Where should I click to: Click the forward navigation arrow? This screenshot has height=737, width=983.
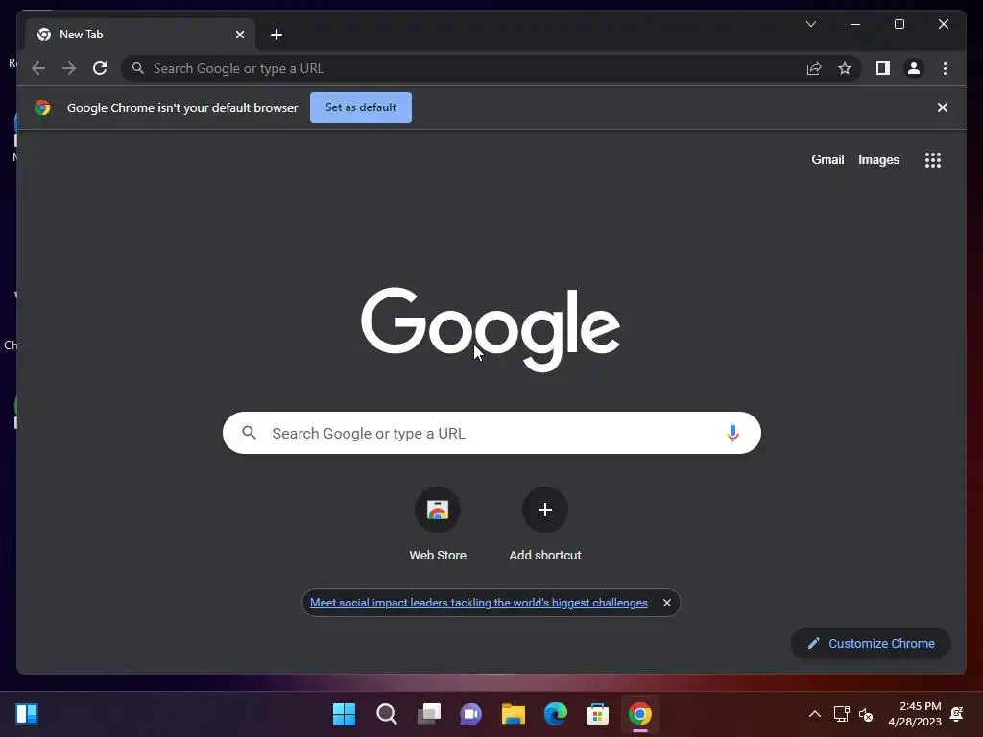point(69,68)
